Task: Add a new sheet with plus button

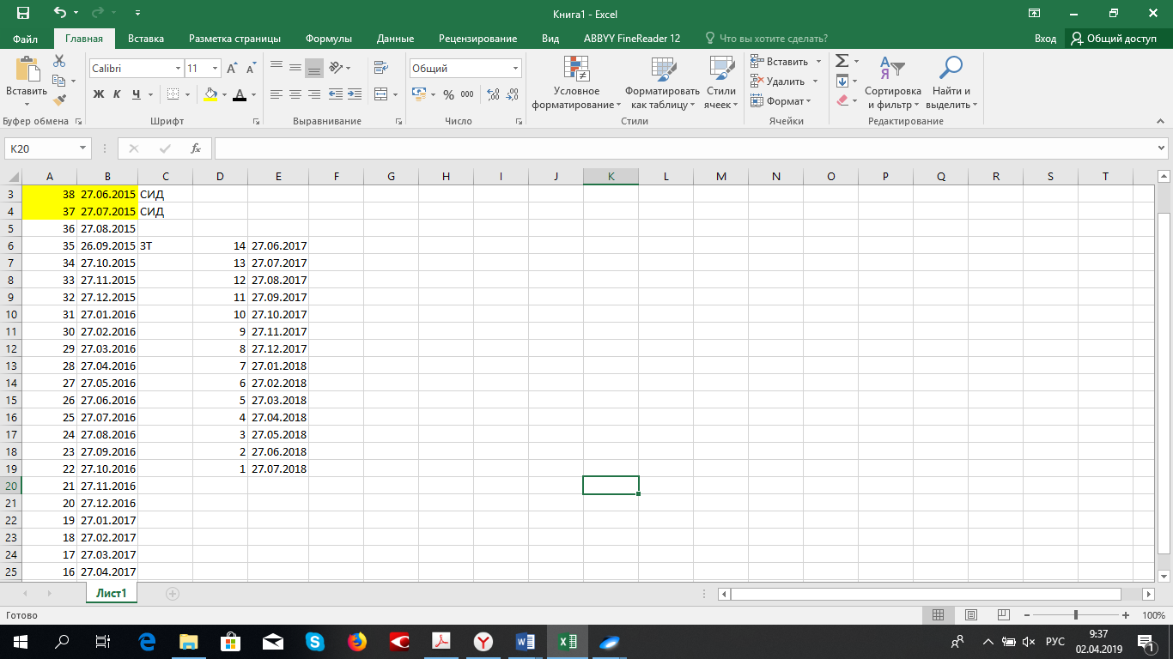Action: [x=173, y=593]
